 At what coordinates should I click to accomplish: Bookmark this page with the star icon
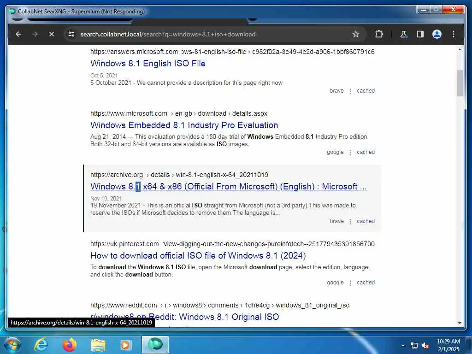tap(355, 34)
